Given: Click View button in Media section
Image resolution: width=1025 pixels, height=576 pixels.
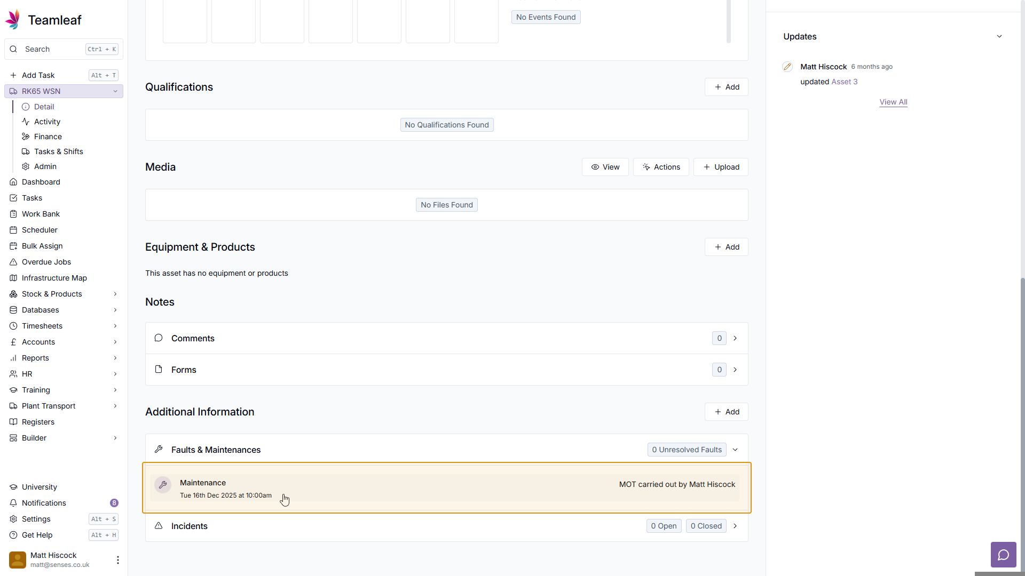Looking at the screenshot, I should (x=605, y=167).
